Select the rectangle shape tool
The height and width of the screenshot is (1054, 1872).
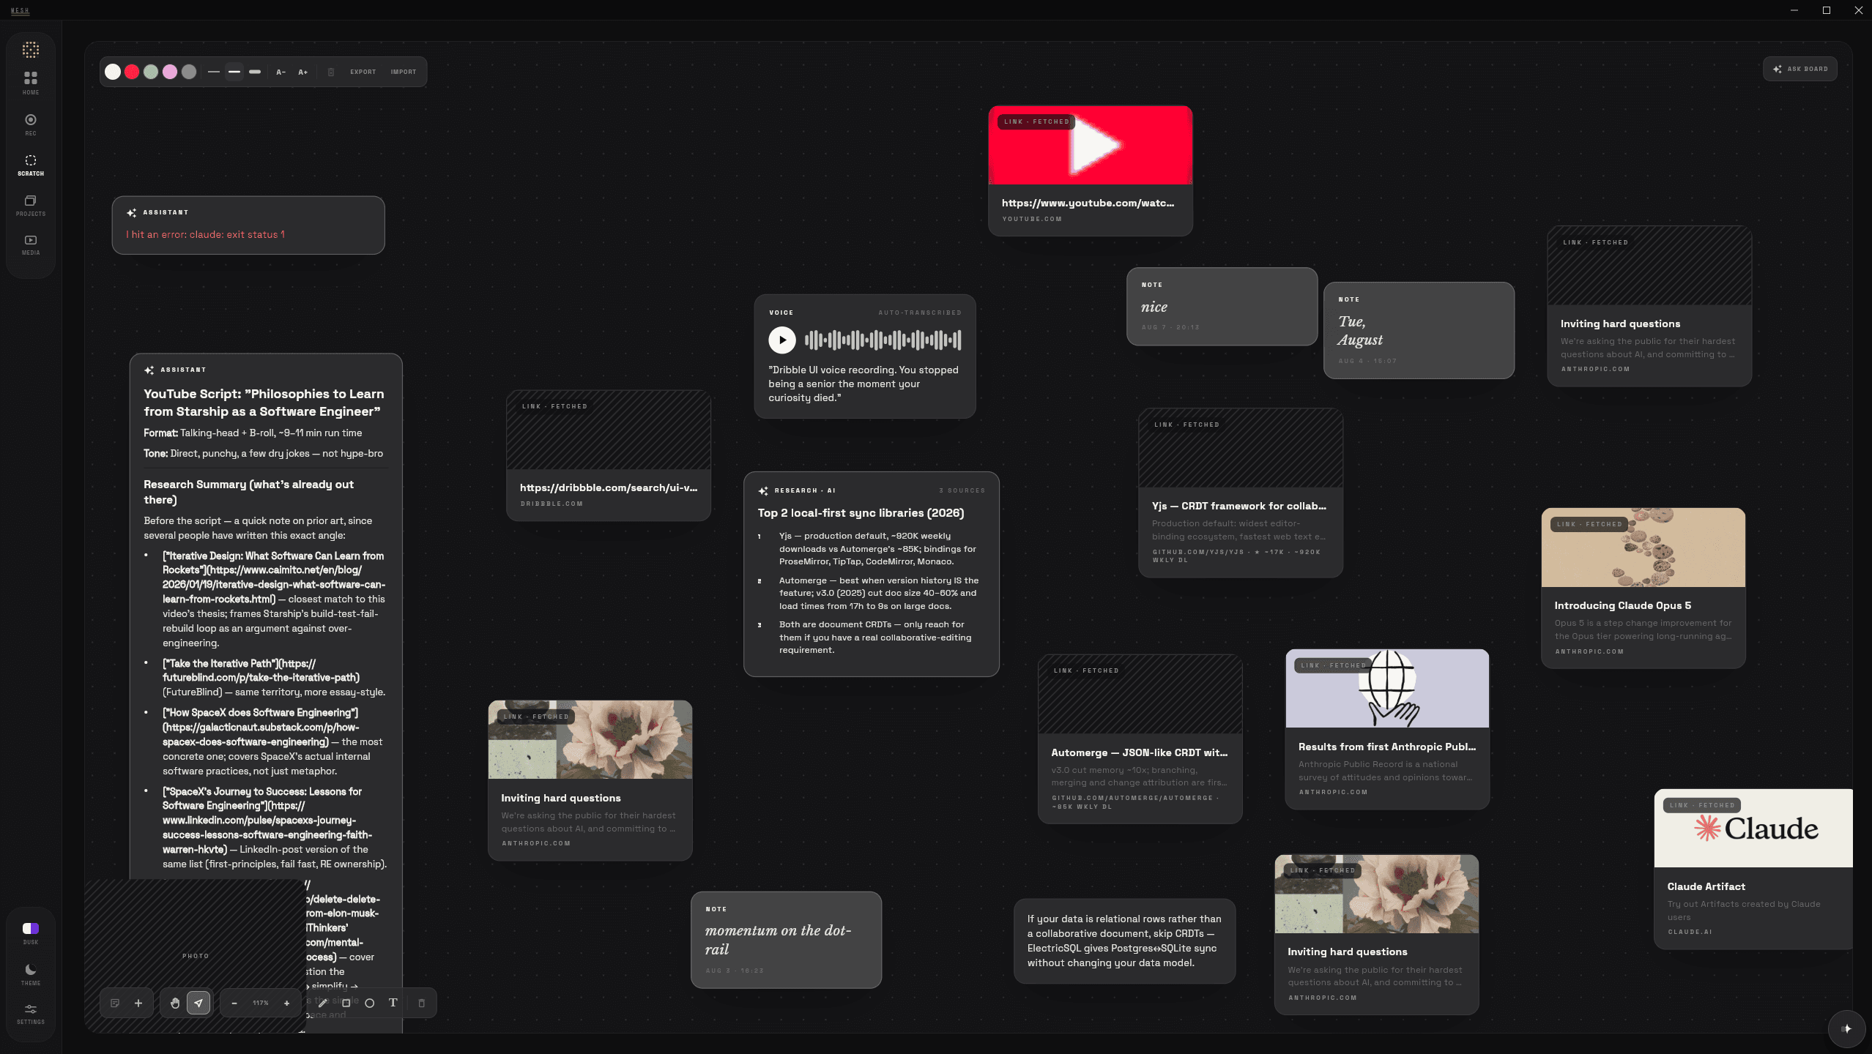(x=346, y=1003)
